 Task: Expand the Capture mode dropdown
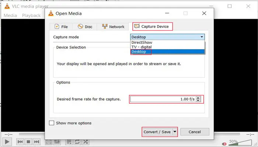tap(202, 37)
